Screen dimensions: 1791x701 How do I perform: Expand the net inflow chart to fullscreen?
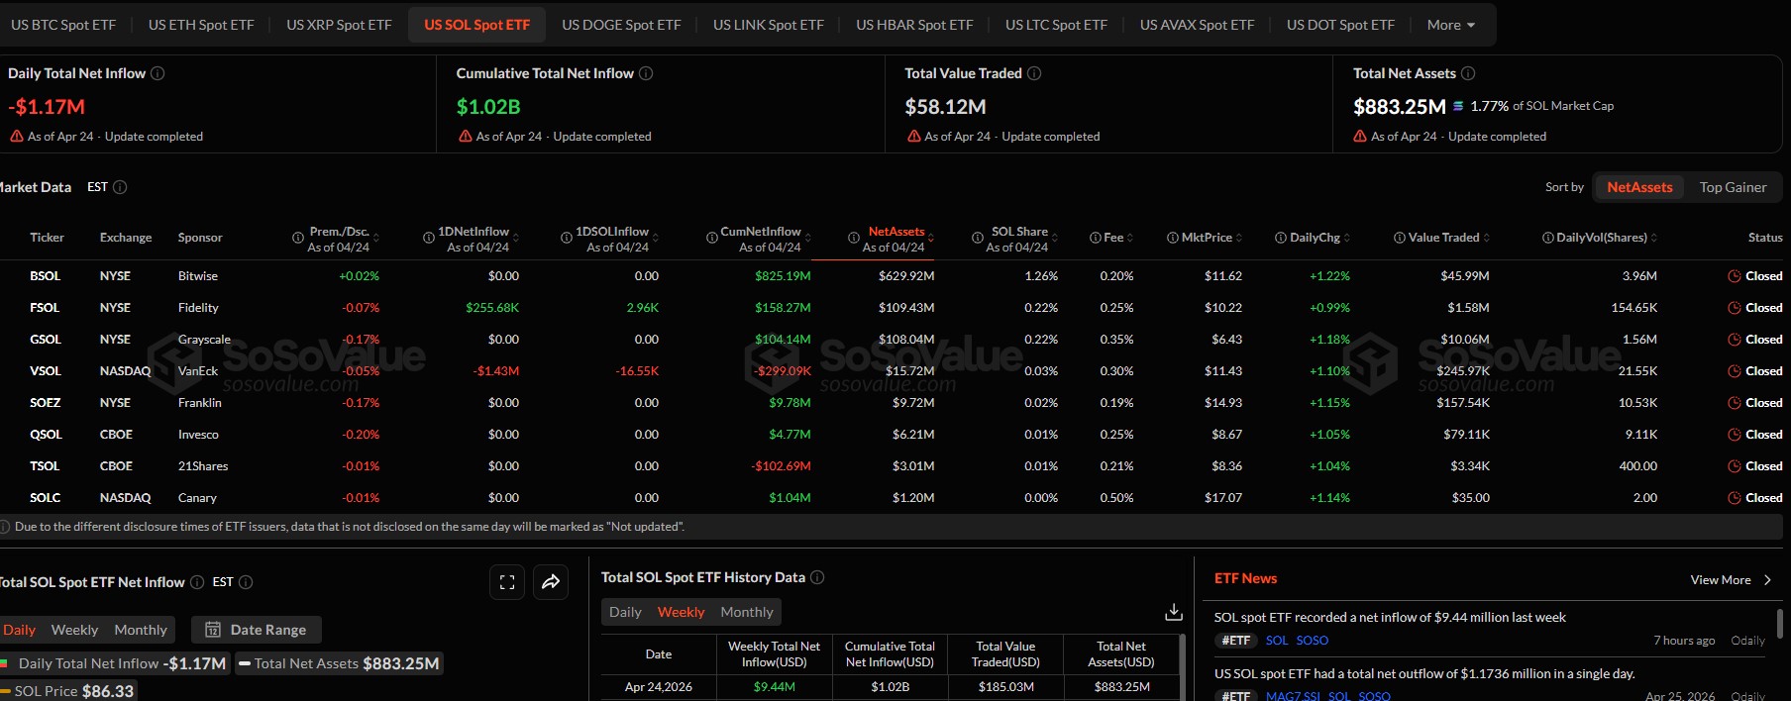click(x=507, y=582)
